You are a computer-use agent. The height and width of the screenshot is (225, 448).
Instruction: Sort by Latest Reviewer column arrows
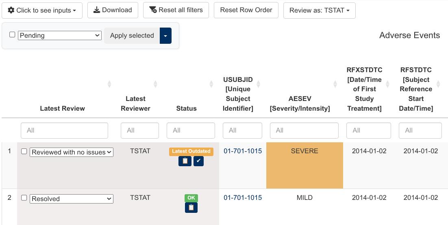click(x=155, y=84)
